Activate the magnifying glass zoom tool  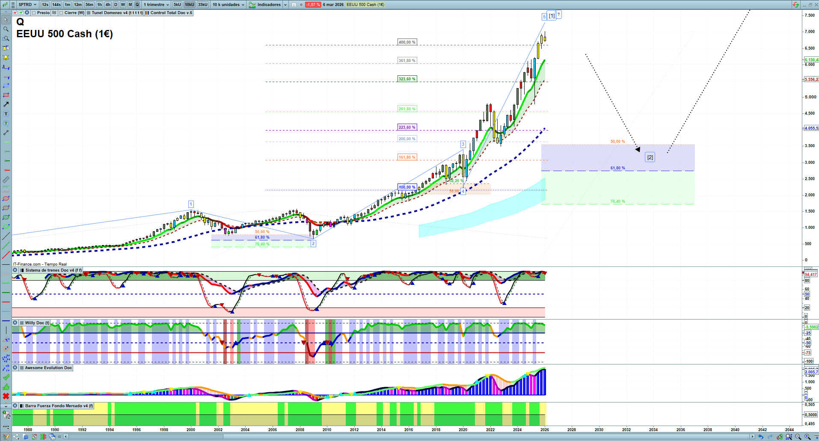(x=6, y=29)
